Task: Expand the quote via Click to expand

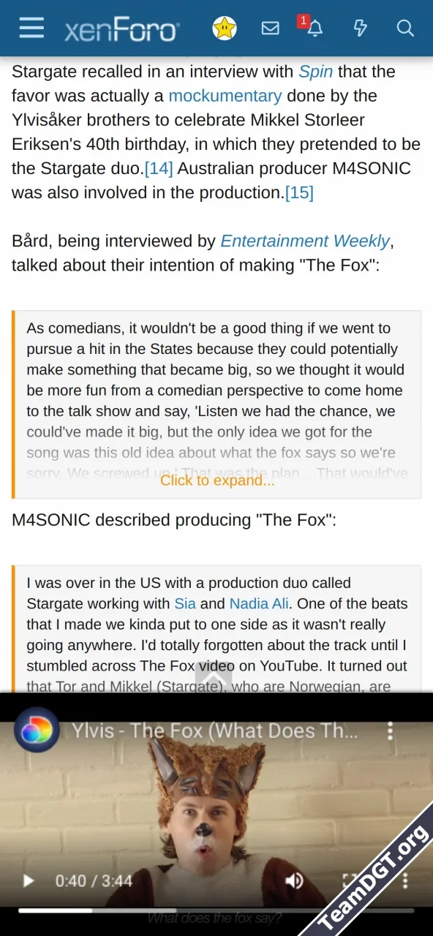Action: (217, 480)
